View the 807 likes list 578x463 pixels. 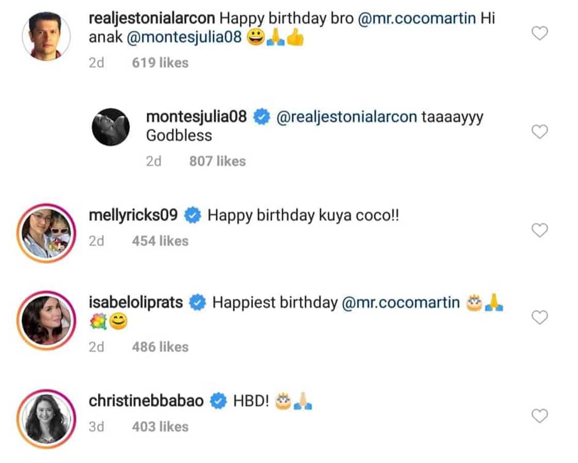(x=217, y=161)
